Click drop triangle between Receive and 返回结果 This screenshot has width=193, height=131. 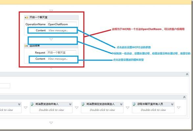click(51, 39)
